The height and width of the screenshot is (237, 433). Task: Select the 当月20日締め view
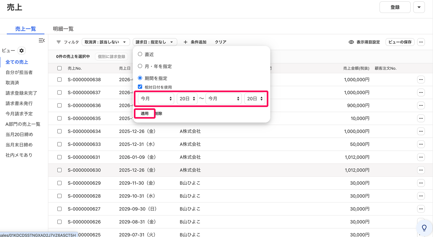point(19,135)
